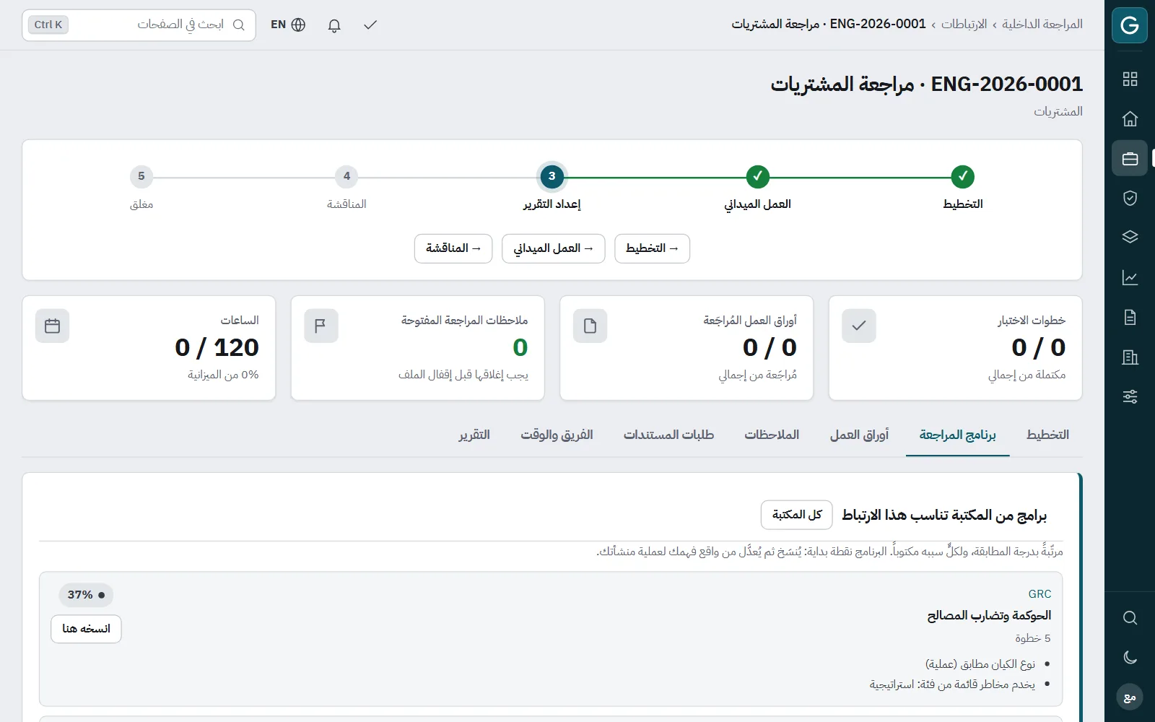Open the notifications bell
The image size is (1155, 722).
tap(334, 25)
